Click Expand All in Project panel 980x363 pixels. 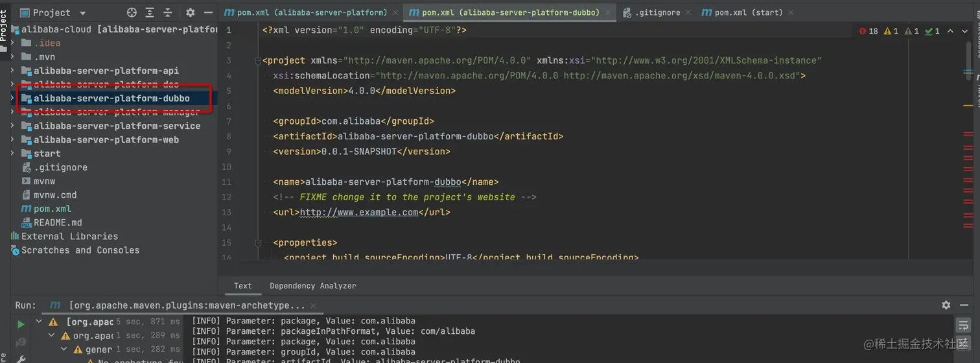pyautogui.click(x=150, y=12)
